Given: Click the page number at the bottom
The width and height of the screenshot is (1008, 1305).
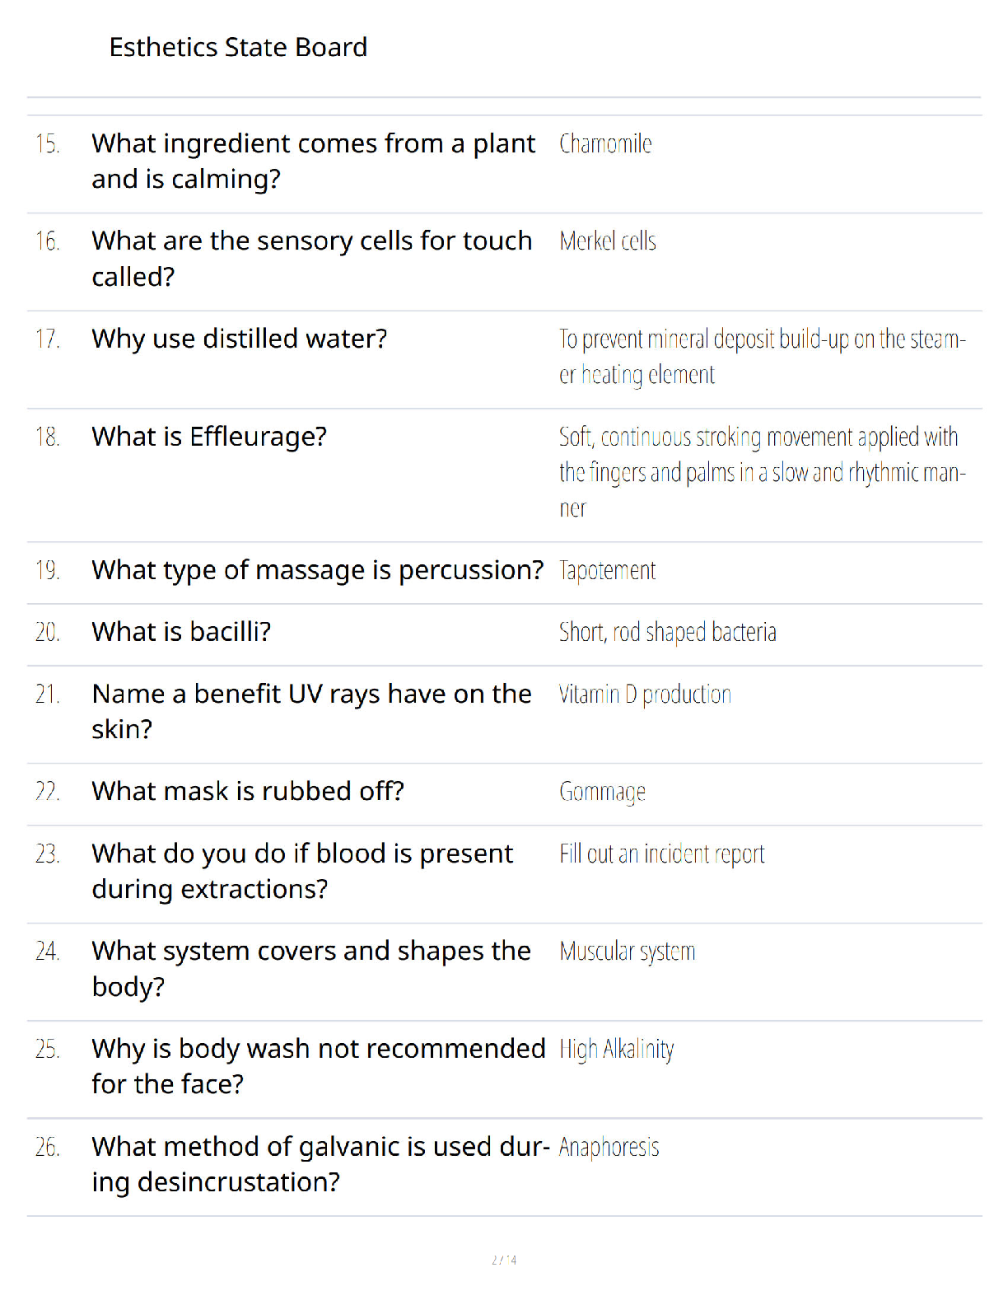Looking at the screenshot, I should (504, 1260).
